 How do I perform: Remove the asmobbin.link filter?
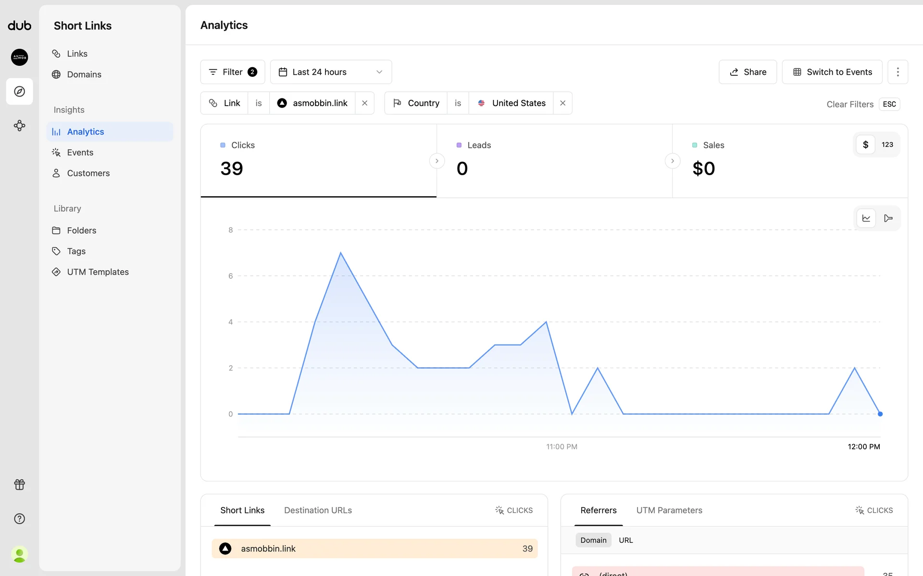tap(364, 103)
